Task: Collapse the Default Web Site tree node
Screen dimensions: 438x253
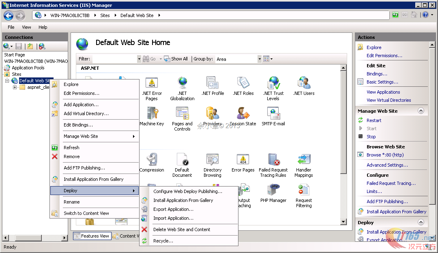Action: (x=7, y=81)
